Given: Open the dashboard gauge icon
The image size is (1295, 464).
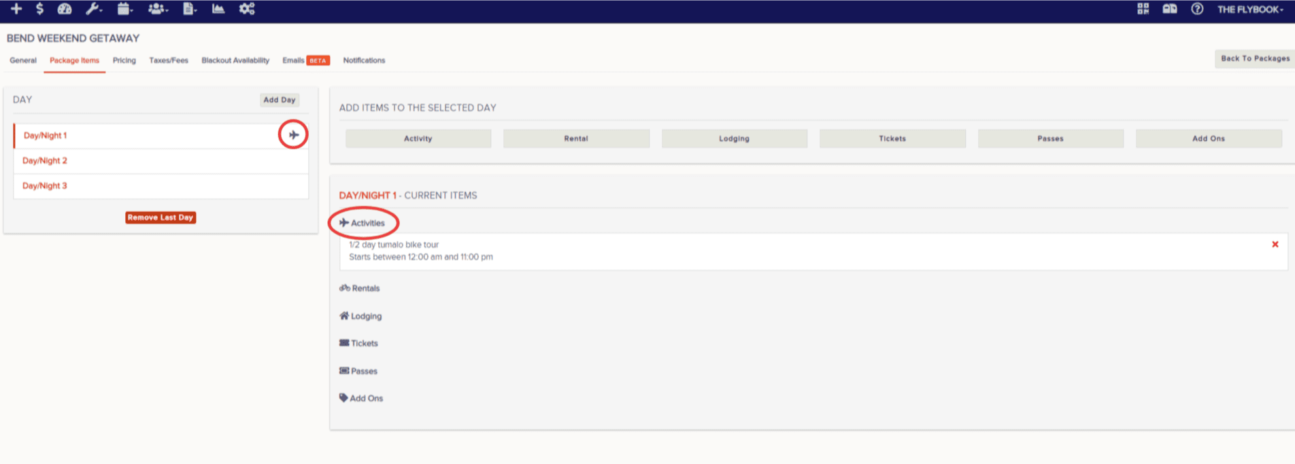Looking at the screenshot, I should pos(65,9).
